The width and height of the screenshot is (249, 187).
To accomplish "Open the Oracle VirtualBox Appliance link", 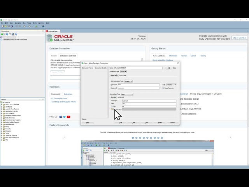I will click(163, 60).
